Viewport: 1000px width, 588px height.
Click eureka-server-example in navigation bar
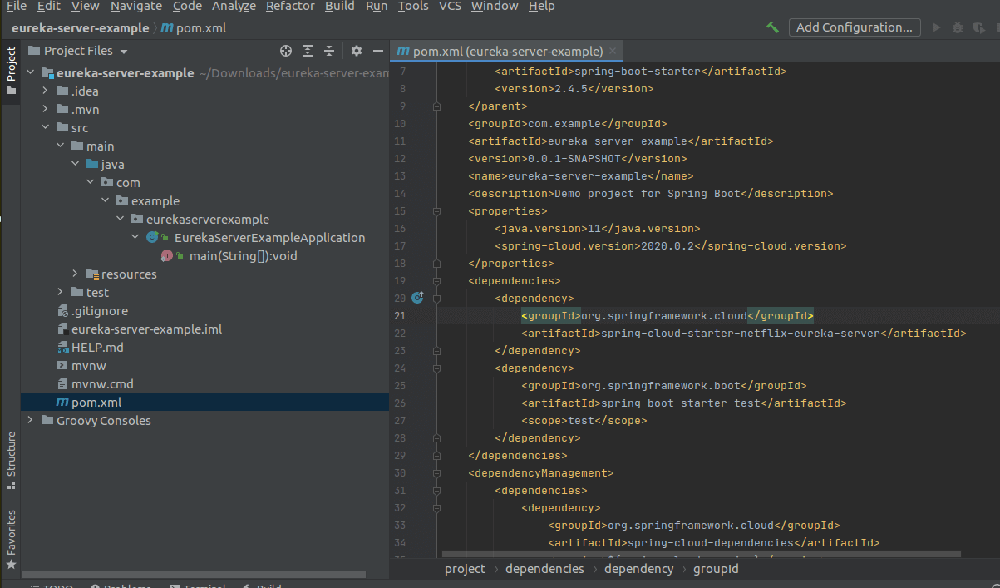80,27
